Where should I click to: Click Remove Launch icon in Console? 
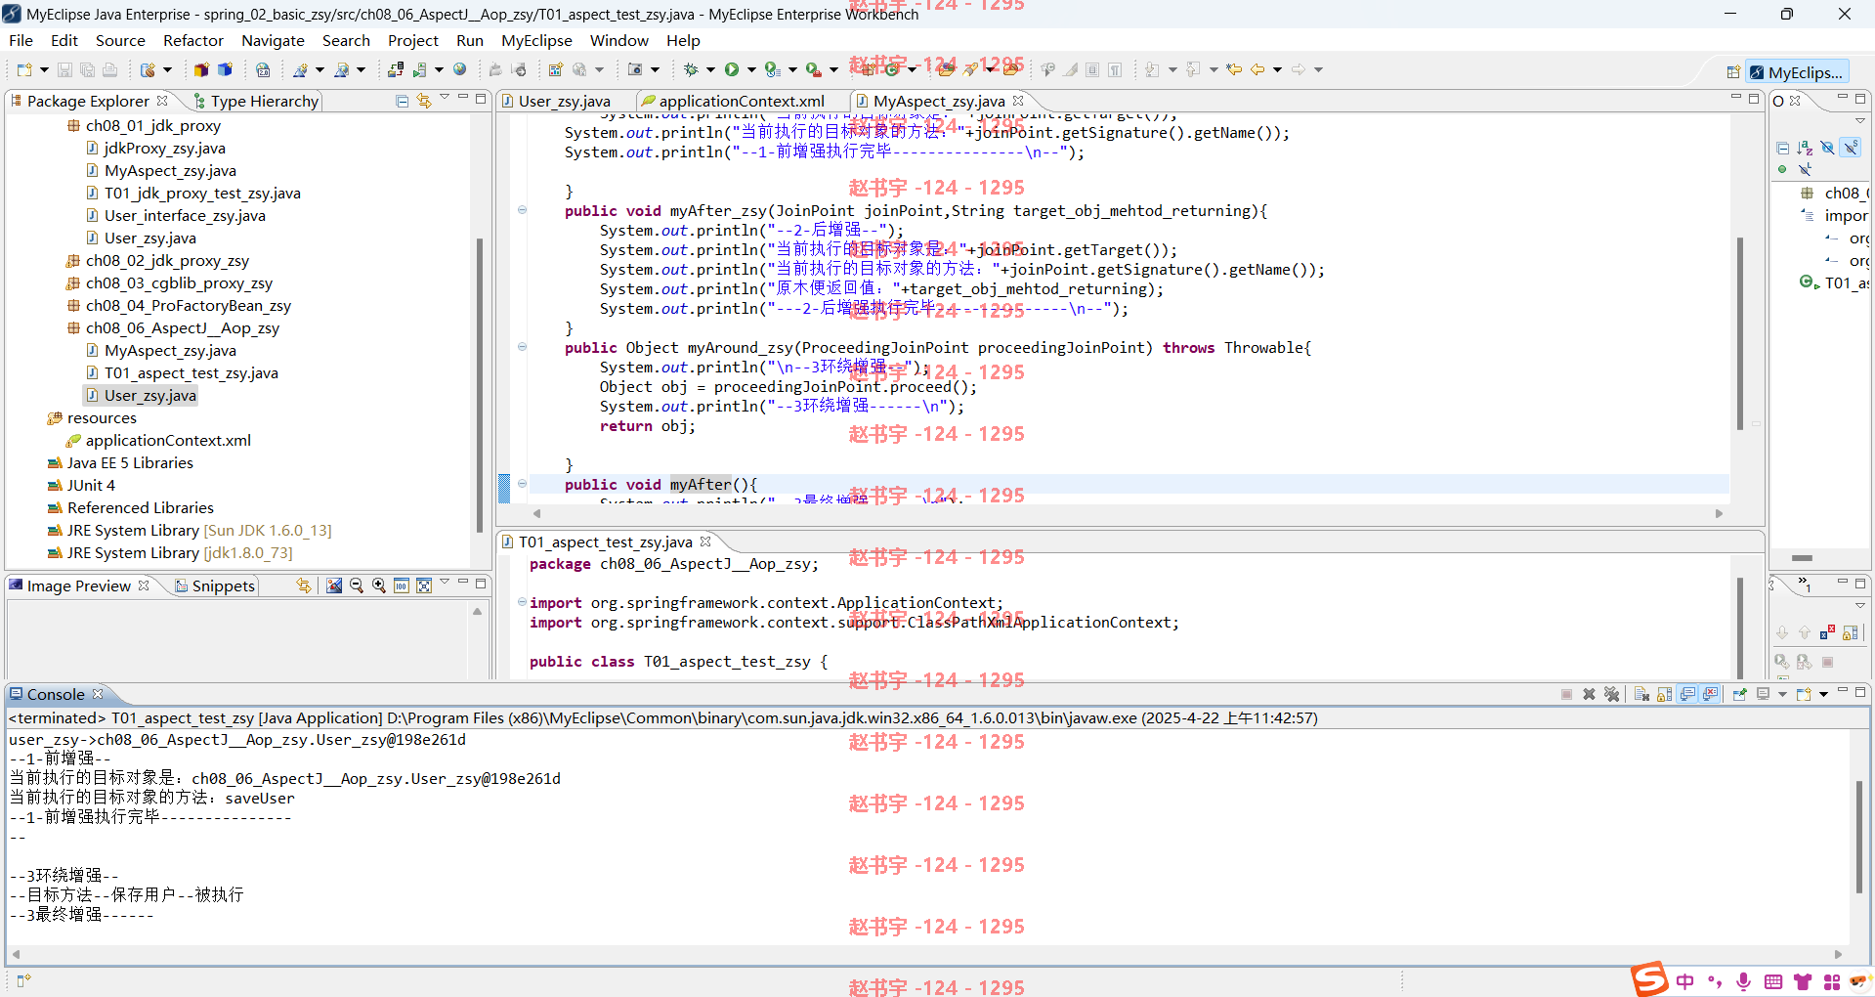tap(1589, 694)
